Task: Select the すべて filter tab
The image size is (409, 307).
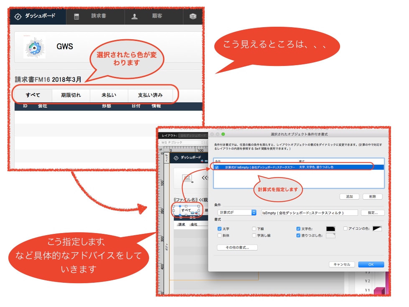Action: tap(33, 95)
